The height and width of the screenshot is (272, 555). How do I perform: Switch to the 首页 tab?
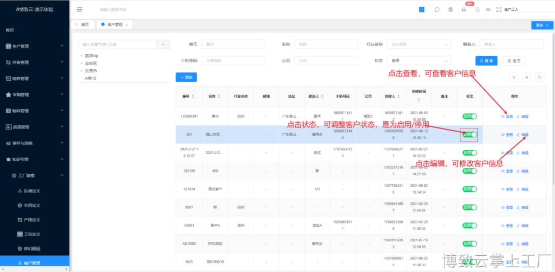[82, 25]
